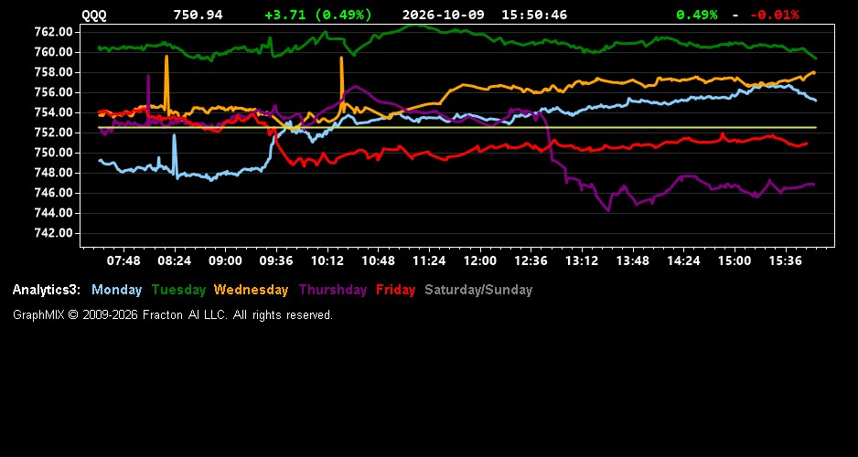Click the 07:48 time axis label
The width and height of the screenshot is (858, 457).
click(123, 260)
